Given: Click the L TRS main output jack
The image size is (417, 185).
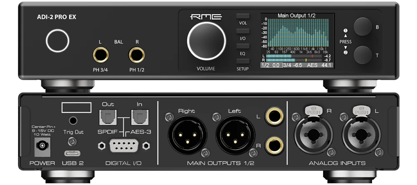Looking at the screenshot, I should click(274, 116).
